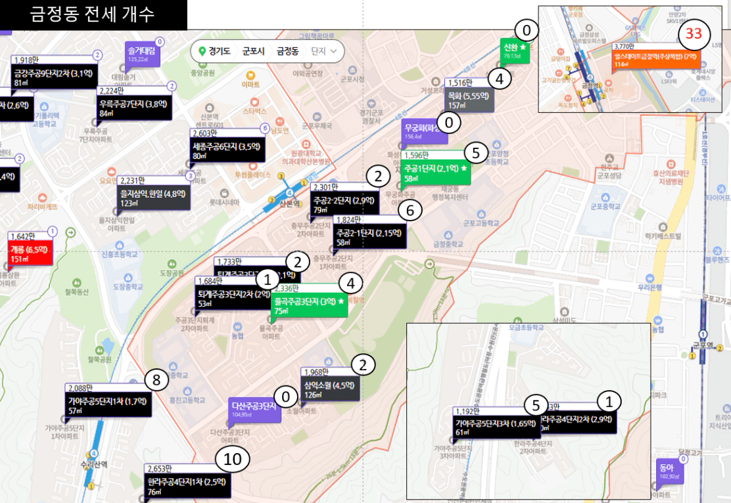Select the green 신환 marker
Screen dimensions: 731x503
click(515, 51)
